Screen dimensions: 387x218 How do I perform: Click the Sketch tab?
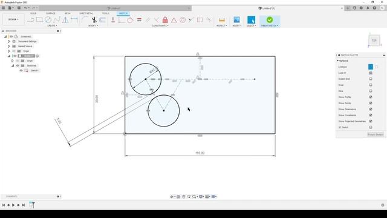(123, 13)
